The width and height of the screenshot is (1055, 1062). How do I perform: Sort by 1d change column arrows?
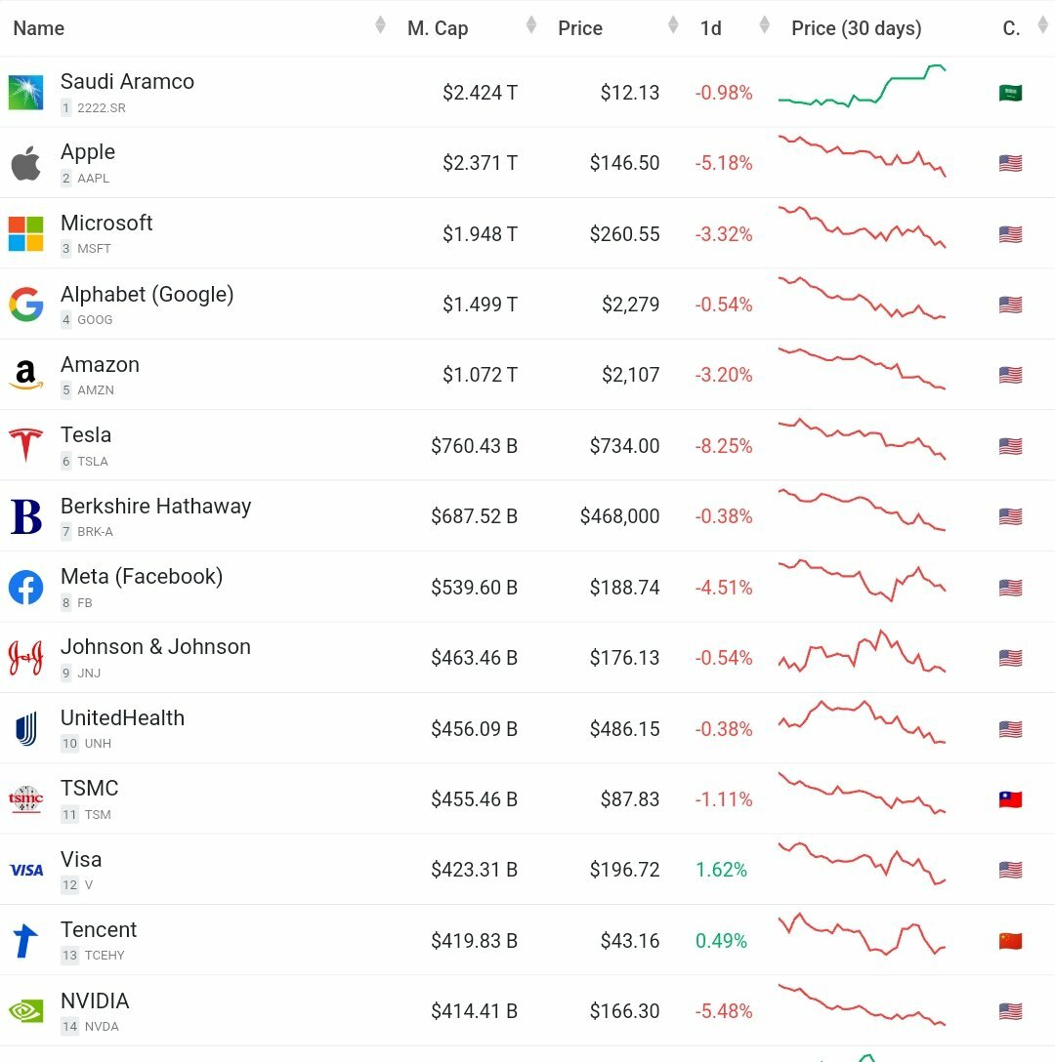coord(765,25)
